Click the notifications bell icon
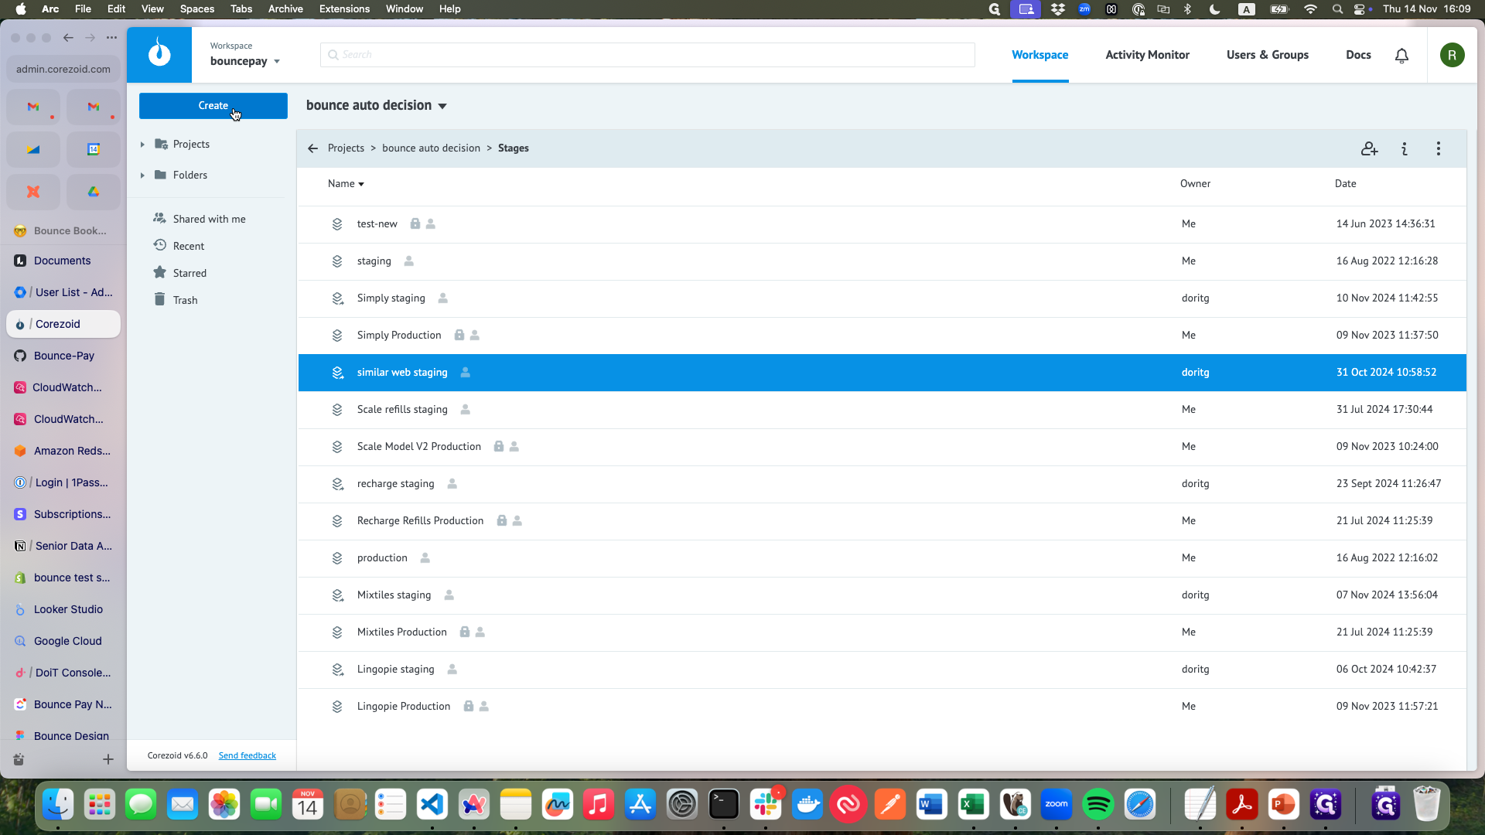This screenshot has height=835, width=1485. pos(1401,55)
